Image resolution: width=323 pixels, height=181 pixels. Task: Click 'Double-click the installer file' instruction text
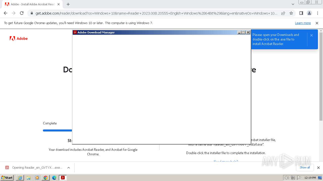(x=226, y=153)
